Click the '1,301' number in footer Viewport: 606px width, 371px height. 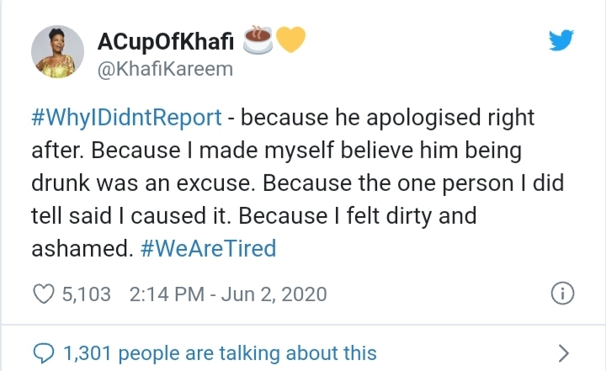[88, 353]
